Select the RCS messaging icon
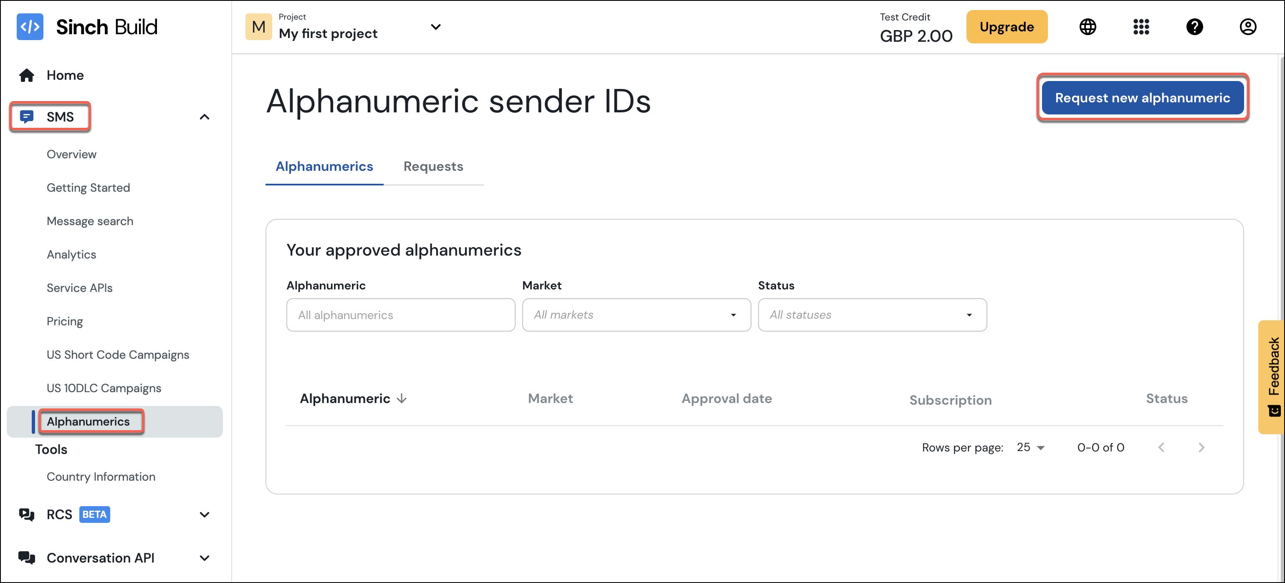This screenshot has height=583, width=1285. tap(26, 514)
